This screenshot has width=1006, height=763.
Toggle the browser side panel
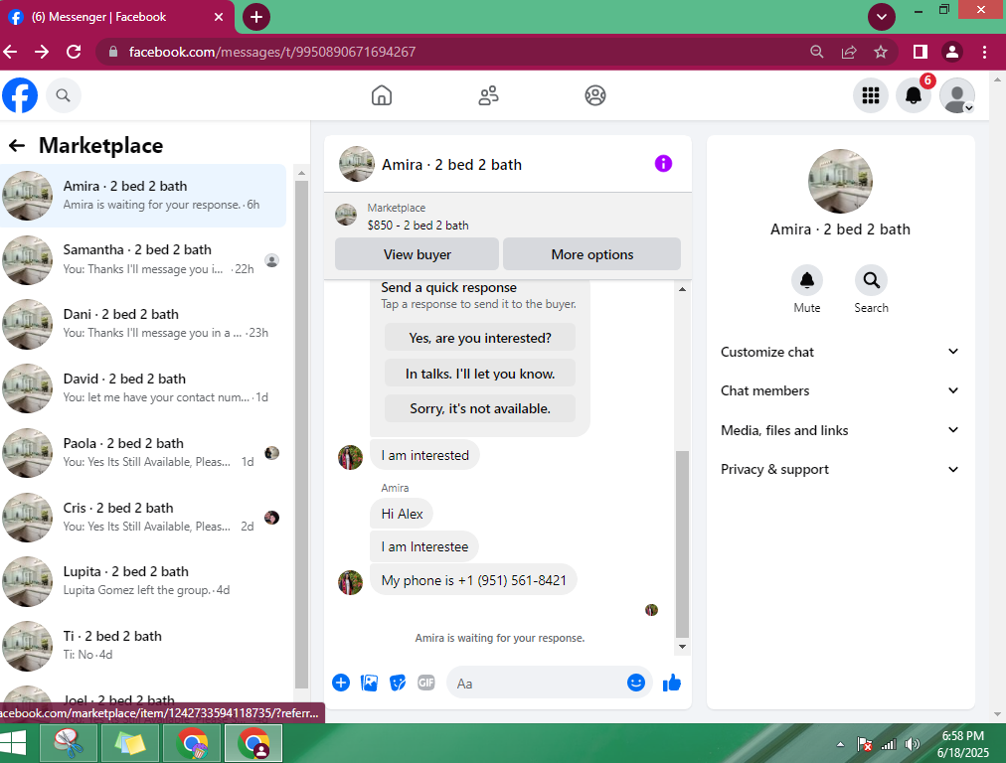click(x=921, y=52)
